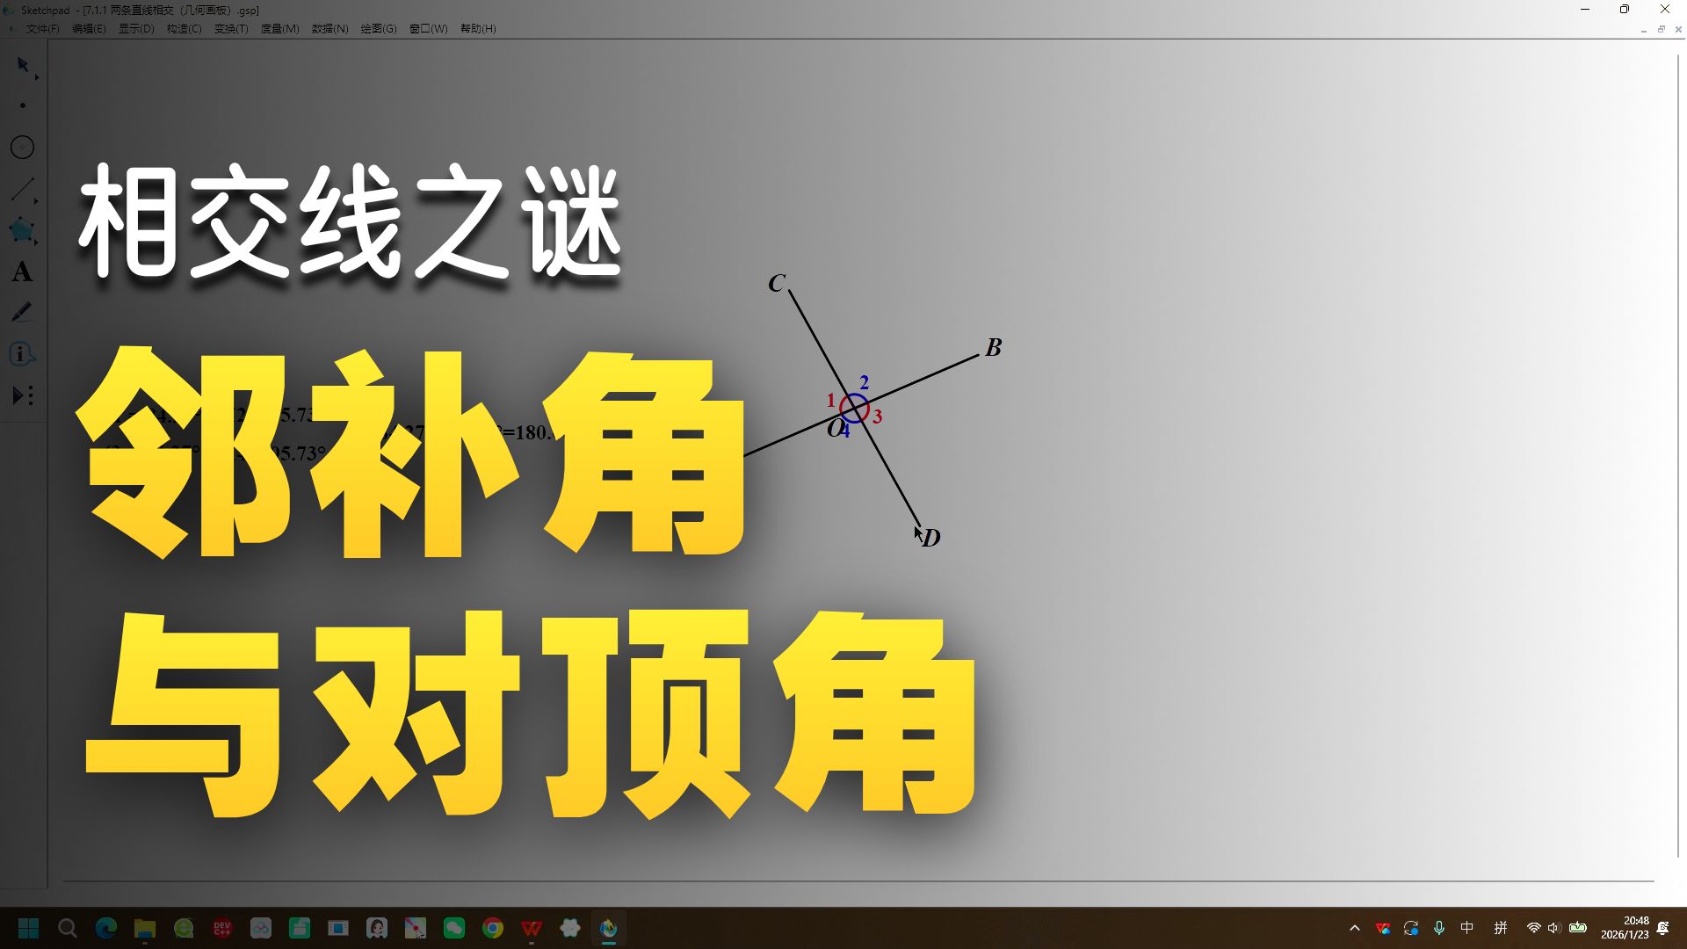The width and height of the screenshot is (1687, 949).
Task: Open WeChat from the taskbar
Action: pyautogui.click(x=454, y=928)
